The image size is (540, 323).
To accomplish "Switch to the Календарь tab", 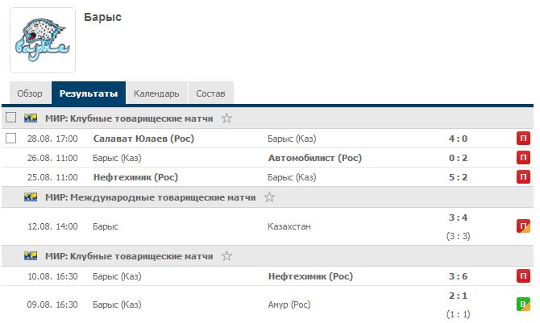I will click(x=156, y=93).
